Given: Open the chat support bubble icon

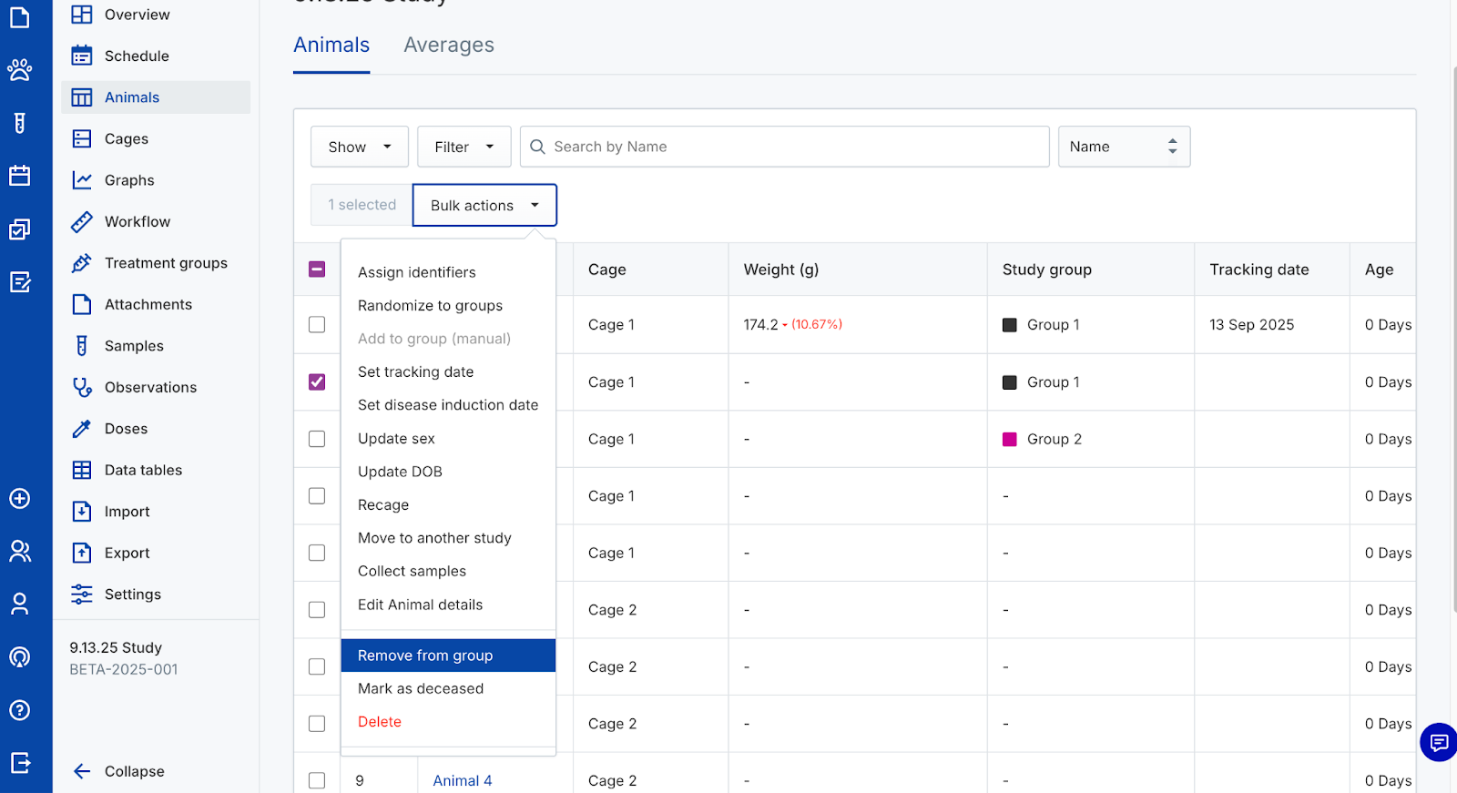Looking at the screenshot, I should 1439,742.
